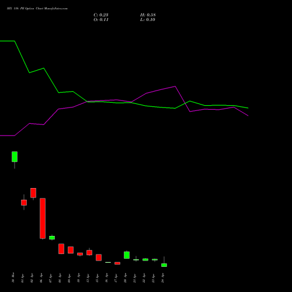This screenshot has height=292, width=292.
Task: Click the high value 'H: 0.58'
Action: click(x=148, y=15)
